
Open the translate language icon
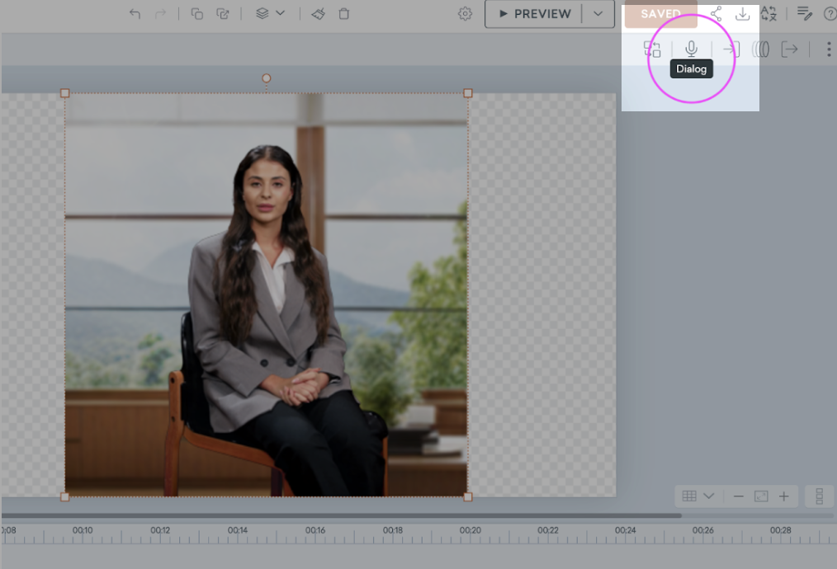tap(768, 14)
